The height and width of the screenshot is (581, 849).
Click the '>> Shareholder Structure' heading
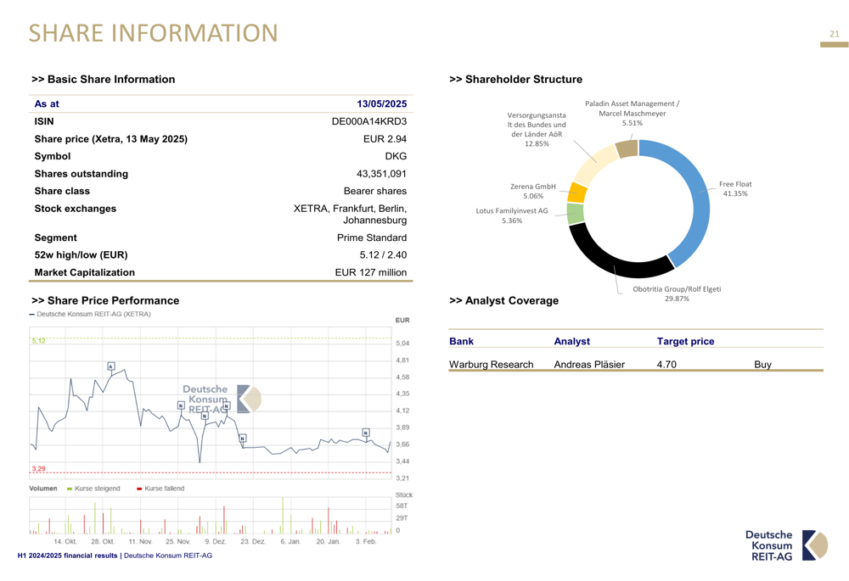(516, 80)
